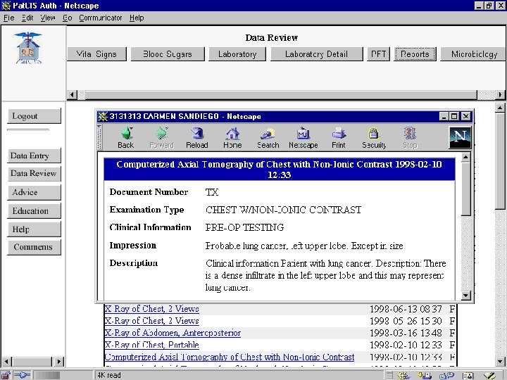Viewport: 507px width, 380px height.
Task: Click the main frame scroll-up arrow
Action: click(500, 108)
